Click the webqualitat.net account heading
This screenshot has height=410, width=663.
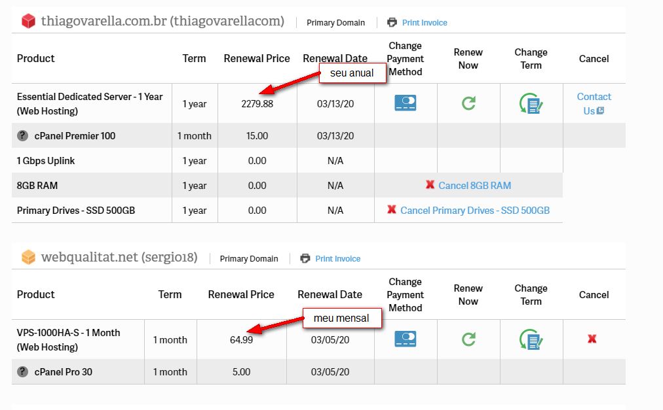coord(119,258)
